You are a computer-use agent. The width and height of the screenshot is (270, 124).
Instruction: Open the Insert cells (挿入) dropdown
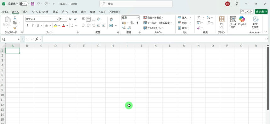click(x=191, y=17)
